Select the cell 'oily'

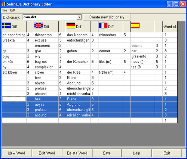46,56
